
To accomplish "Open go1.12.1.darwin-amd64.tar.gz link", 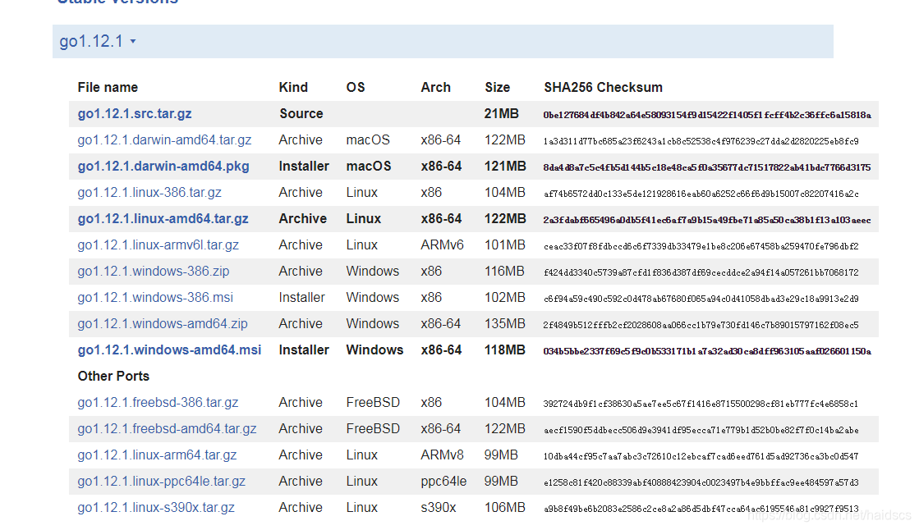I will [x=164, y=140].
